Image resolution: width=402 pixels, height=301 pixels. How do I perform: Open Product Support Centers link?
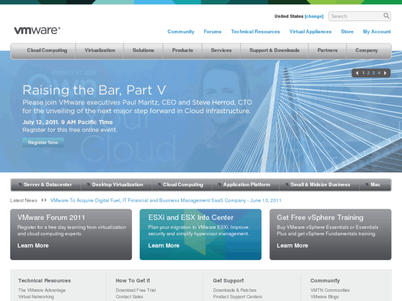(x=237, y=297)
